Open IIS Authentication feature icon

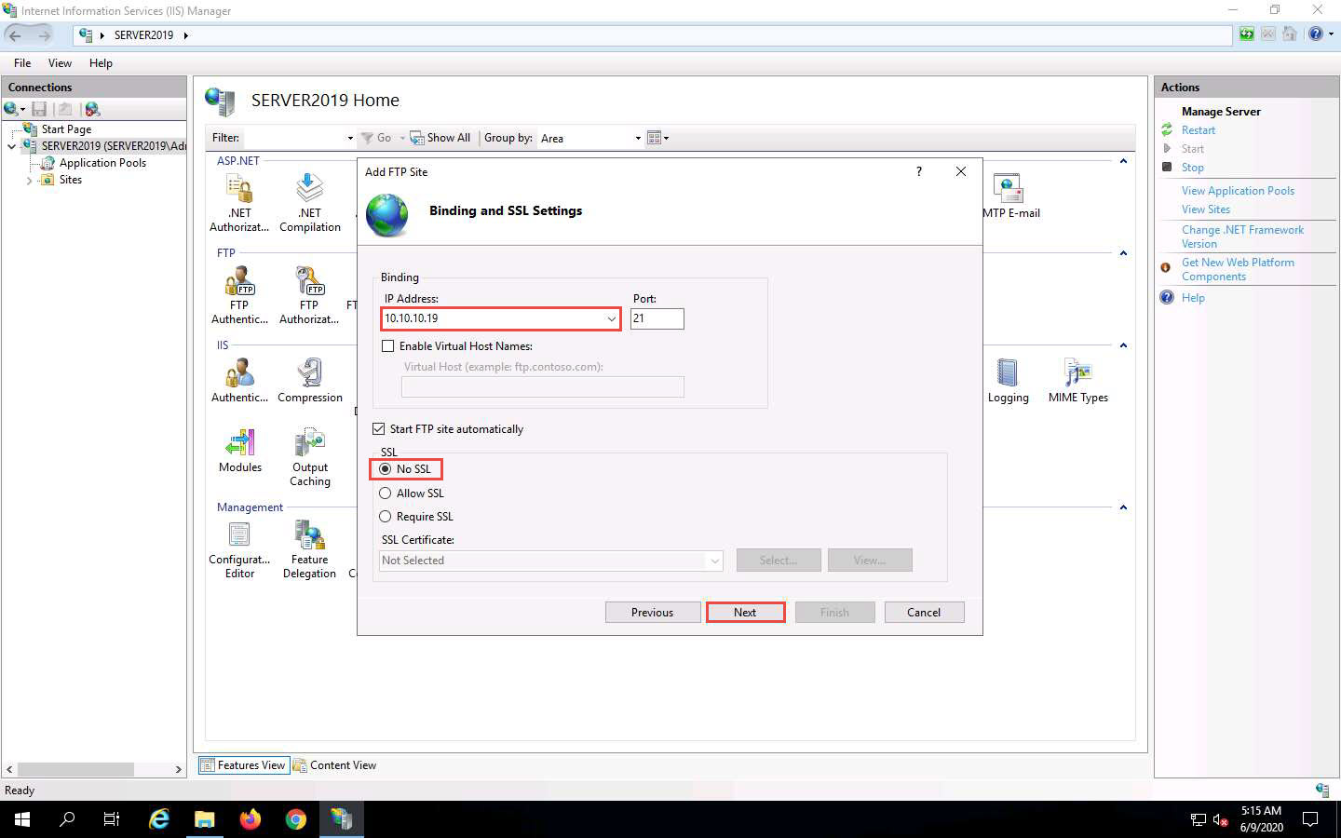[x=239, y=381]
